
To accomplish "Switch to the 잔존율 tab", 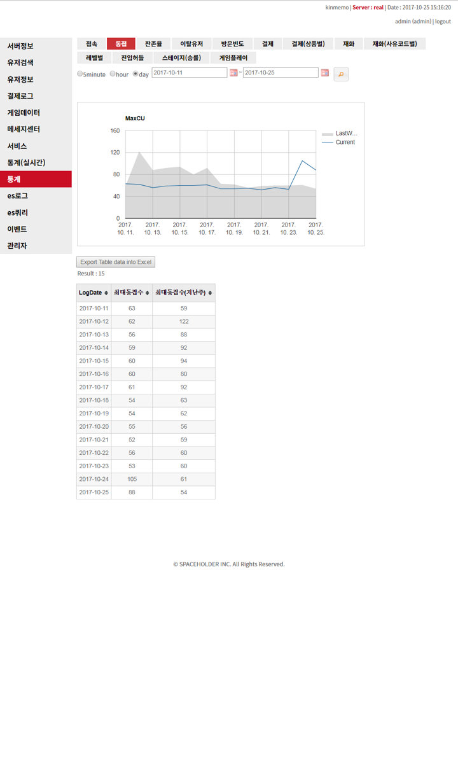I will click(x=153, y=44).
